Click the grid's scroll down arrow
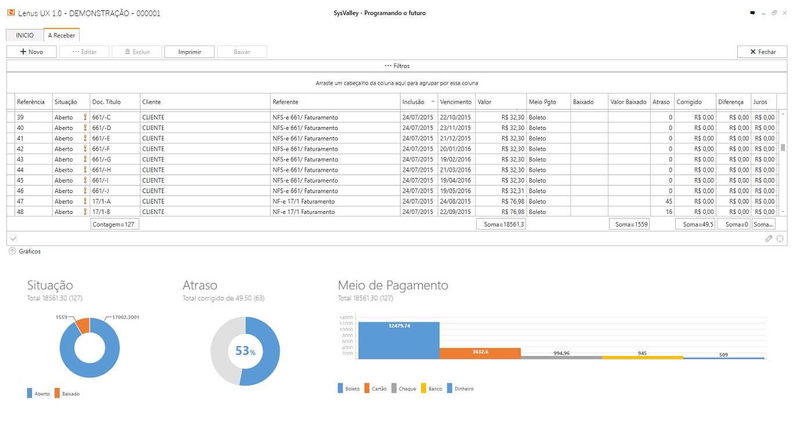The image size is (793, 425). coord(783,212)
